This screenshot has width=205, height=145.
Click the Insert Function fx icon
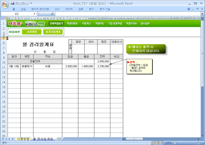[52, 14]
